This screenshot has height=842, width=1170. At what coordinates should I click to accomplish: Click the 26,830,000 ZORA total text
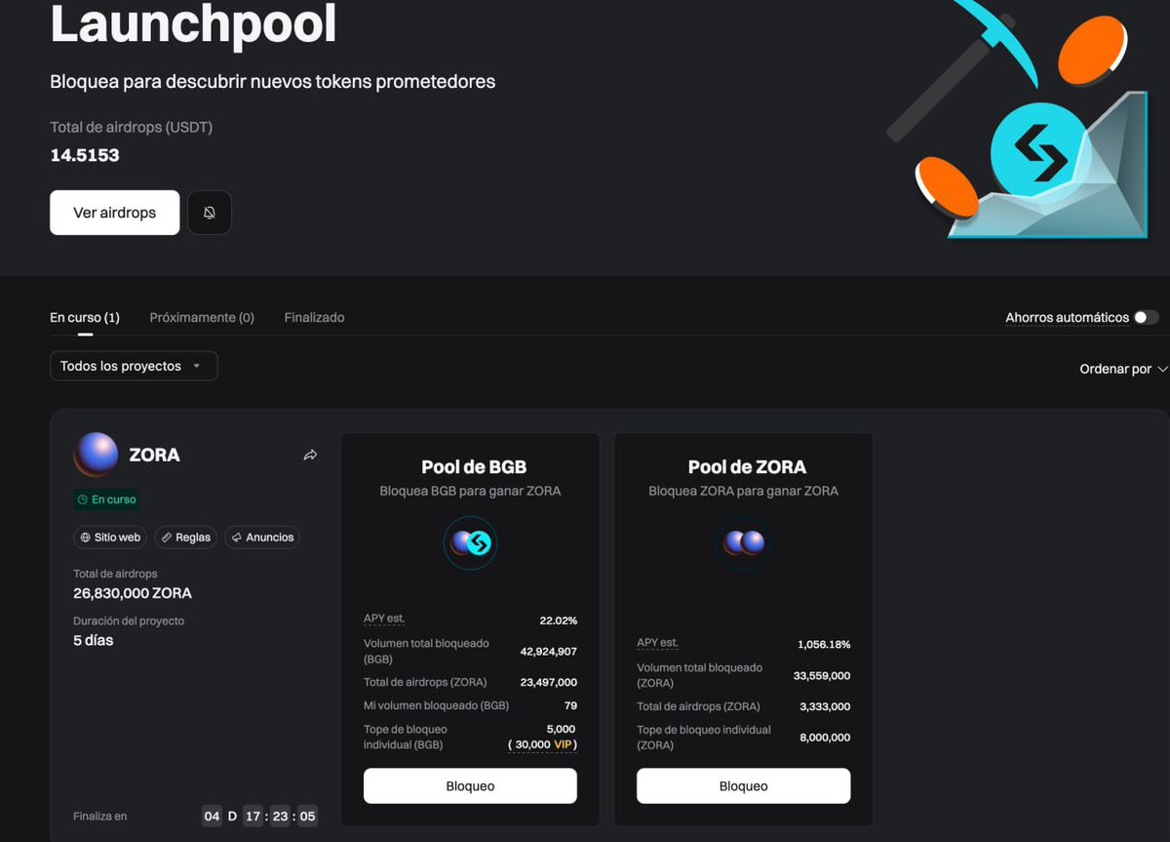(x=133, y=593)
